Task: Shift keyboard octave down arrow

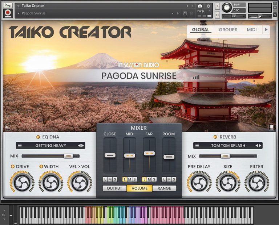Action: [x=4, y=219]
